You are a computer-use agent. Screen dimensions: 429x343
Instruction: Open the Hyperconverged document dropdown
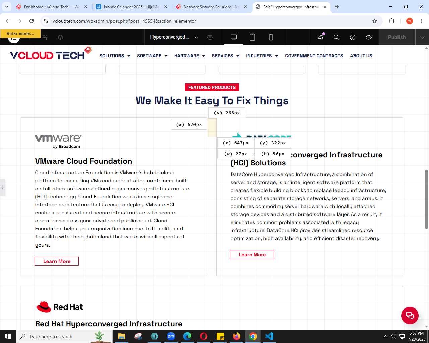point(174,37)
